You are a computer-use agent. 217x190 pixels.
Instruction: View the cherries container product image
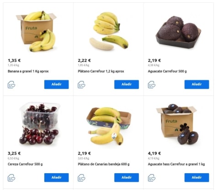click(x=39, y=123)
